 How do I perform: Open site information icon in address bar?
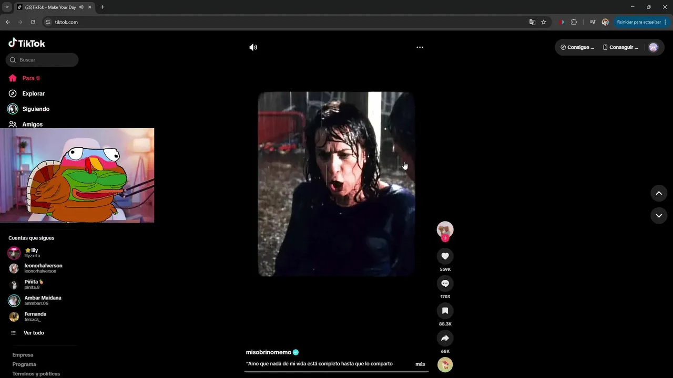click(48, 22)
